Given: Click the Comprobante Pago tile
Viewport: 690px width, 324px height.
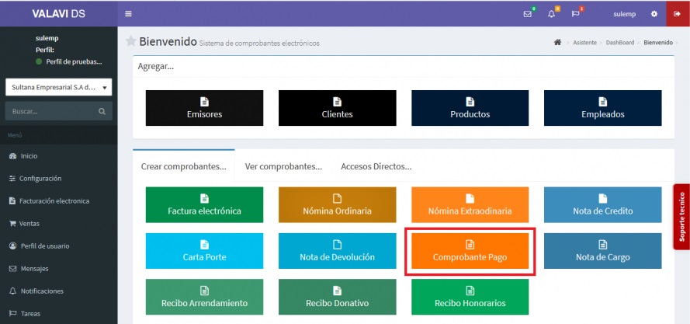Looking at the screenshot, I should tap(470, 250).
